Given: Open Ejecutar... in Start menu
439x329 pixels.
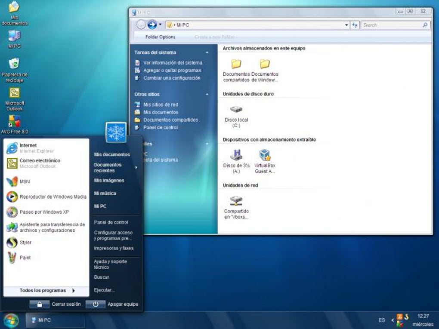Looking at the screenshot, I should pyautogui.click(x=104, y=290).
